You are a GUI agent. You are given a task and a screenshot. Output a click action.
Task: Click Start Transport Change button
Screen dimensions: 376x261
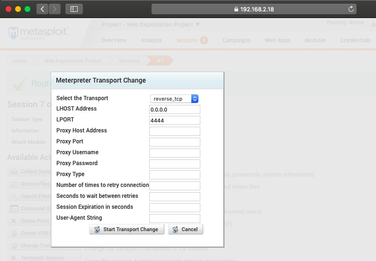[x=126, y=229]
